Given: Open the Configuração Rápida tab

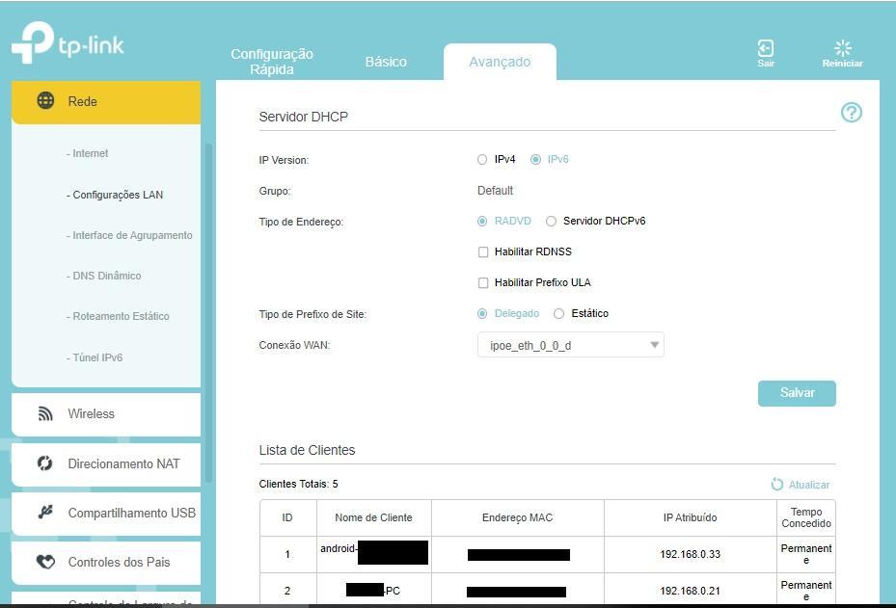Looking at the screenshot, I should 272,62.
